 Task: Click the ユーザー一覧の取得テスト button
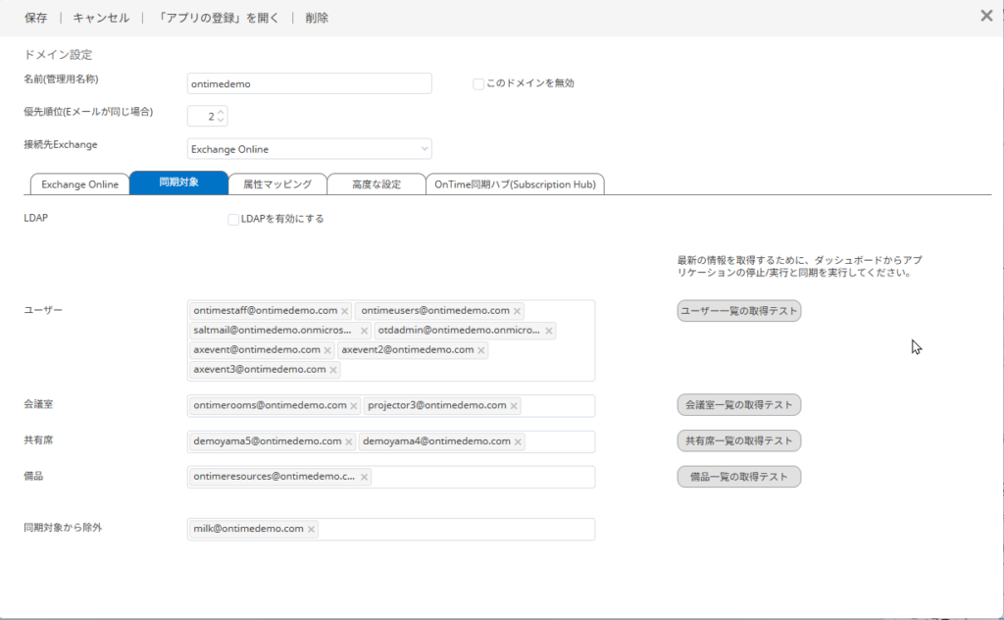click(739, 311)
